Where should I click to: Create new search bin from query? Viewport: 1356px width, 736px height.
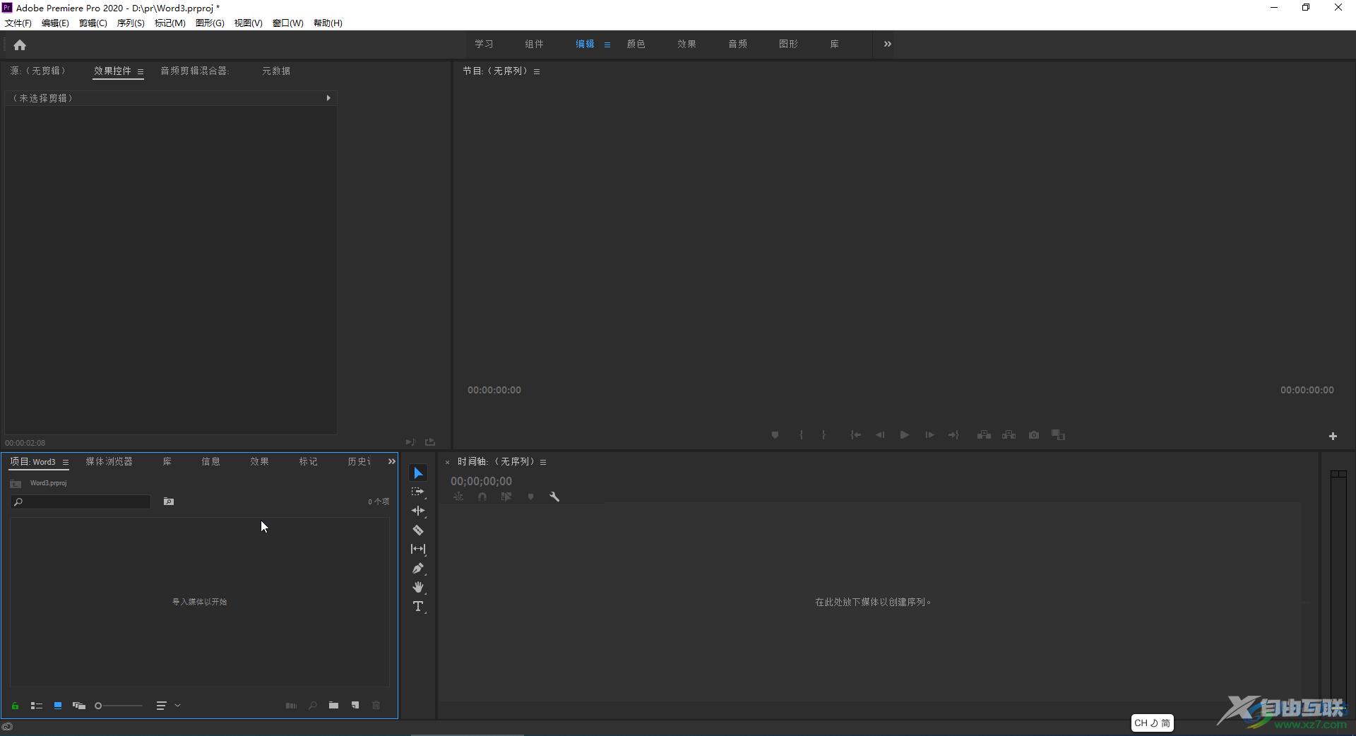pyautogui.click(x=169, y=501)
